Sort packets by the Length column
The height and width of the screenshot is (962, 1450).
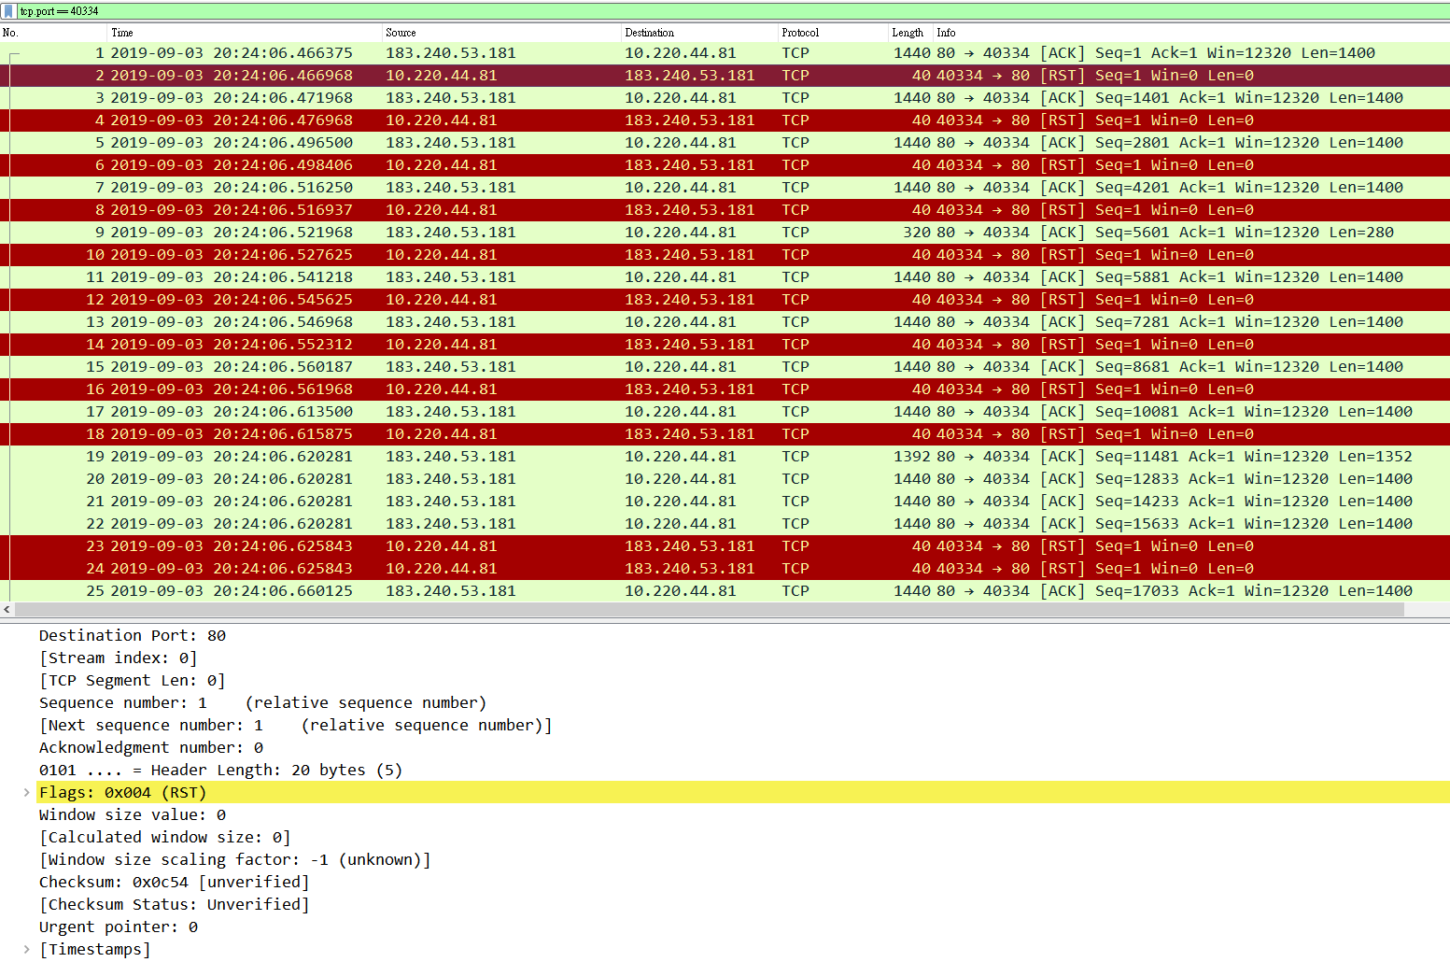[907, 32]
